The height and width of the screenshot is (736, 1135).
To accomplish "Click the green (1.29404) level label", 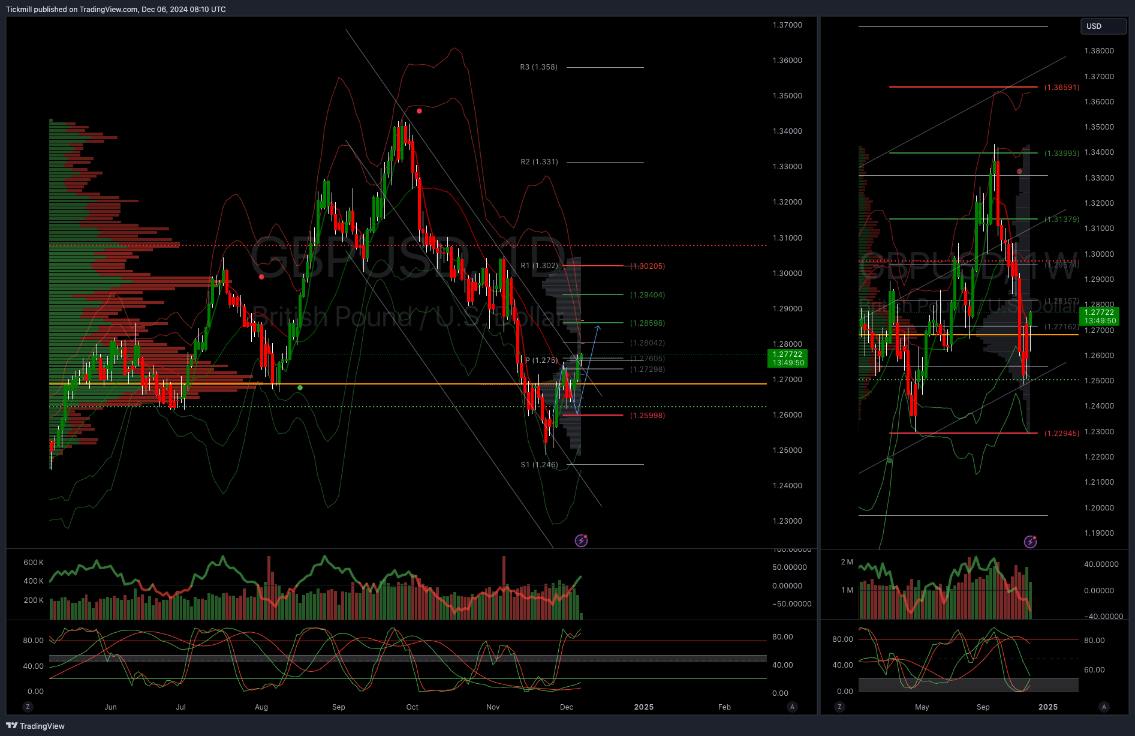I will [648, 295].
